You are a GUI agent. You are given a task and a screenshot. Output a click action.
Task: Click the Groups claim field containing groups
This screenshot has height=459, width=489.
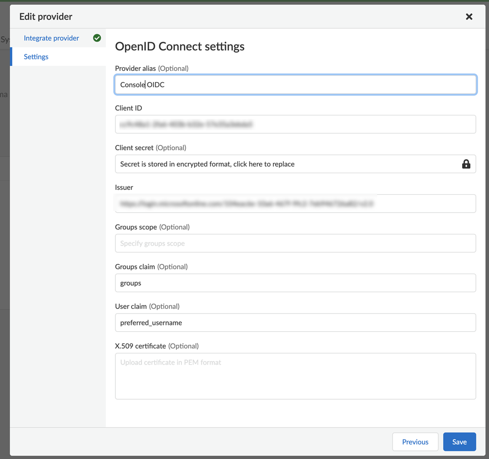[295, 283]
